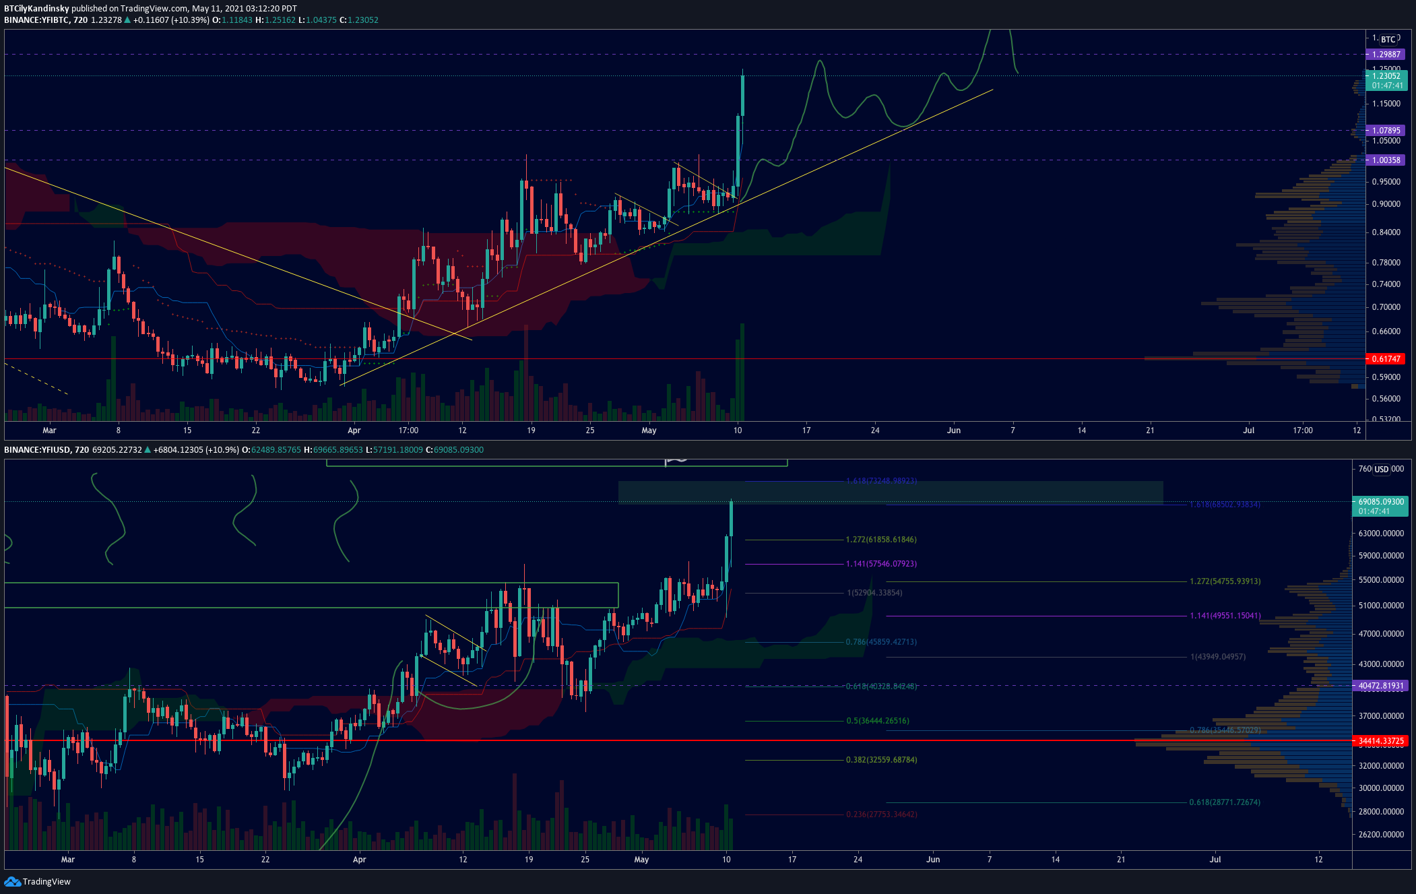Click the 0.236(27753.34642) fib level label
Viewport: 1416px width, 894px height.
(x=881, y=815)
